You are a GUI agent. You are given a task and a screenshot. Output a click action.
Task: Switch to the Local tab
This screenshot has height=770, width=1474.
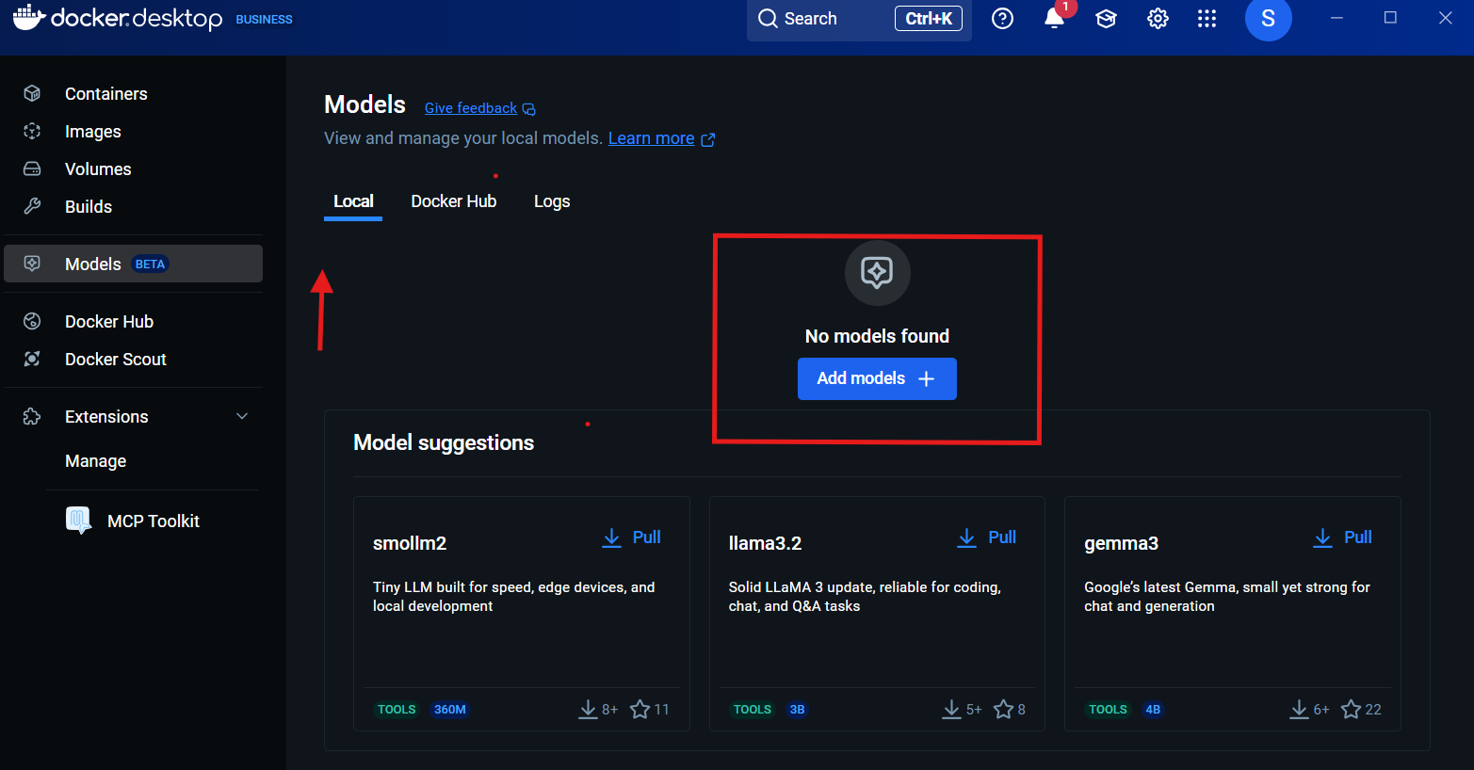[353, 201]
